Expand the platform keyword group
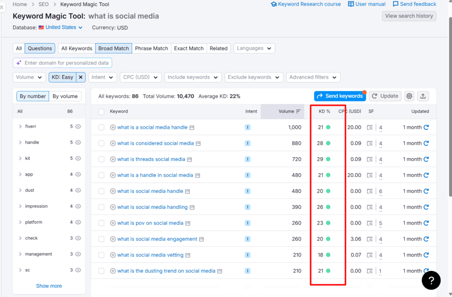This screenshot has height=297, width=452. coord(20,222)
